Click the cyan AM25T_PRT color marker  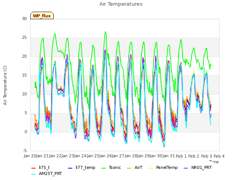[x=34, y=174]
